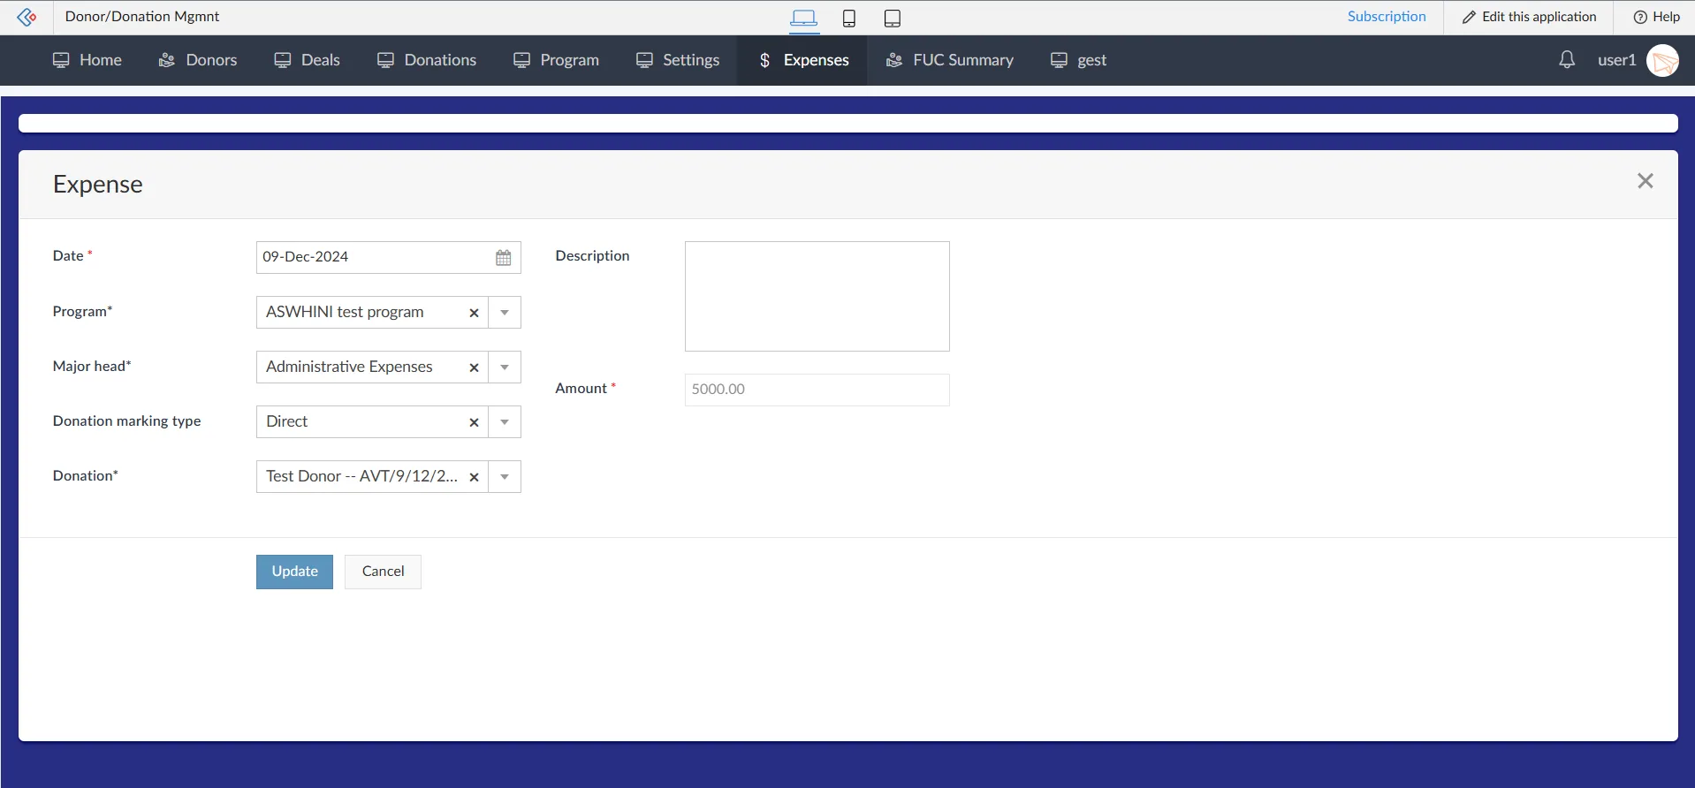Open the gest tab
The height and width of the screenshot is (788, 1695).
click(x=1078, y=60)
